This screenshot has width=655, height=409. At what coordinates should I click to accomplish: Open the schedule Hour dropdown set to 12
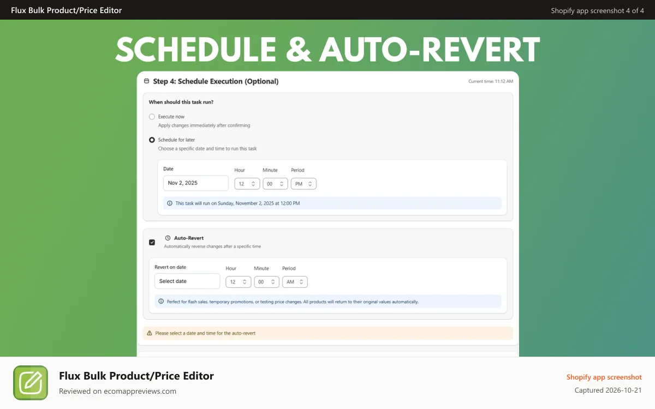(x=247, y=184)
